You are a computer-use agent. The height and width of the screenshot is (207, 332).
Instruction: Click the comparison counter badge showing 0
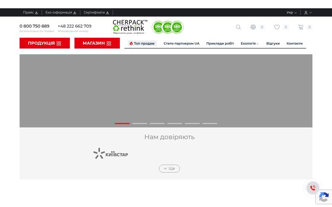[x=262, y=27]
